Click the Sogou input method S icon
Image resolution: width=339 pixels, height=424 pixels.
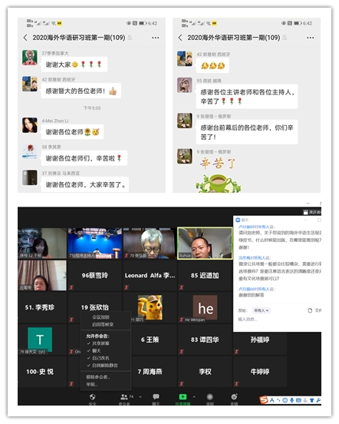tap(263, 400)
